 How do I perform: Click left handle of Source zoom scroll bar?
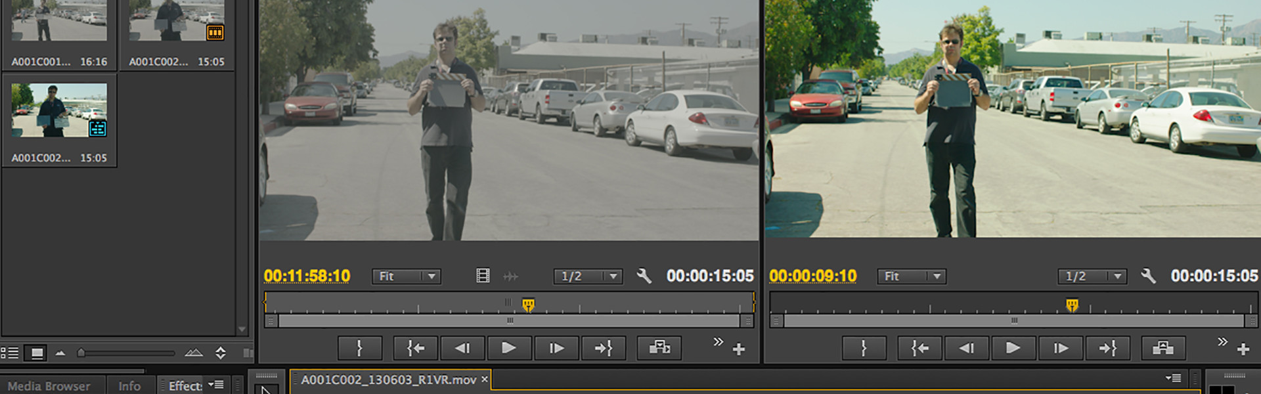coord(270,321)
